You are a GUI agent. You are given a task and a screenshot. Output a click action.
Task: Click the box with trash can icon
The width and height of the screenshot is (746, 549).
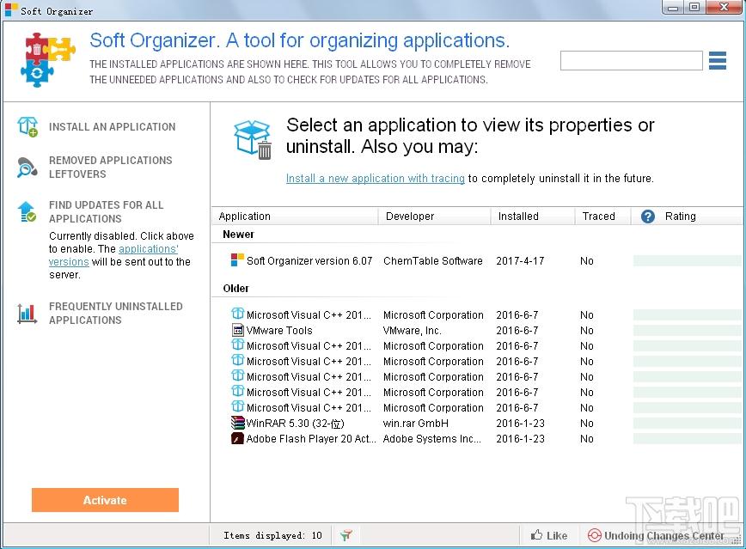(253, 139)
